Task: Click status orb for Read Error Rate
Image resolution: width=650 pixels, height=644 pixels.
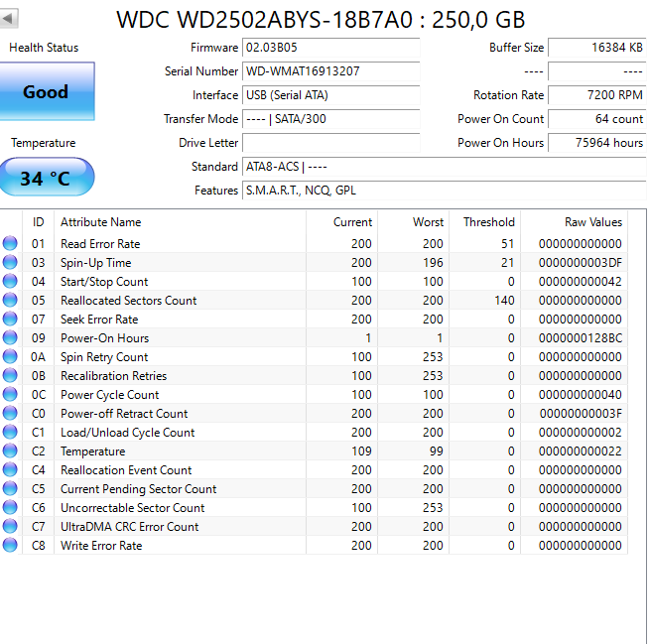Action: (x=10, y=243)
